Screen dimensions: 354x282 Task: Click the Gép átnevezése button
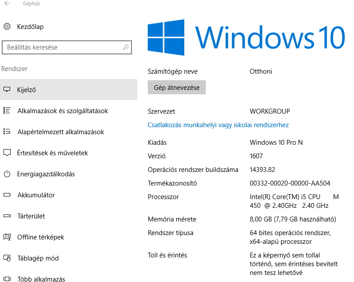pos(176,87)
